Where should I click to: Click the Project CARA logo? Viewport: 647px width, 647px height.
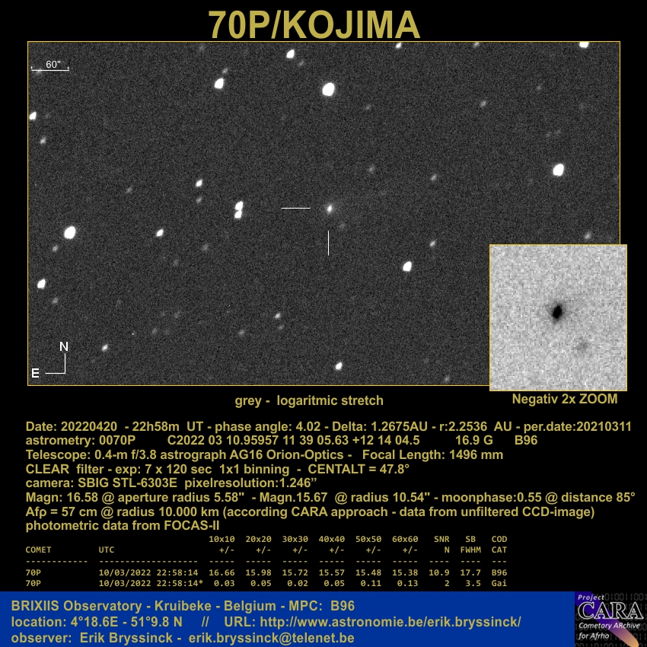(x=610, y=619)
